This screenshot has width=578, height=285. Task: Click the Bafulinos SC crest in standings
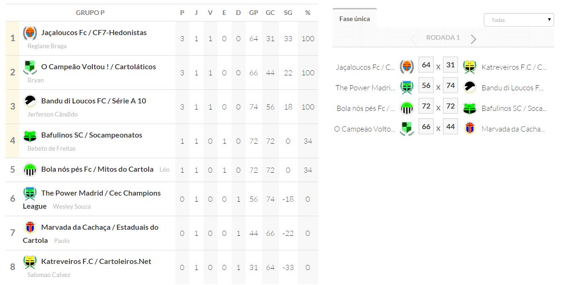tap(30, 135)
